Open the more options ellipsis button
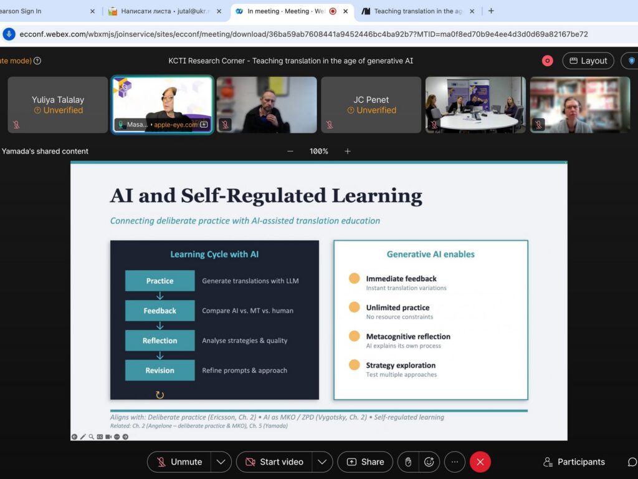 tap(454, 462)
